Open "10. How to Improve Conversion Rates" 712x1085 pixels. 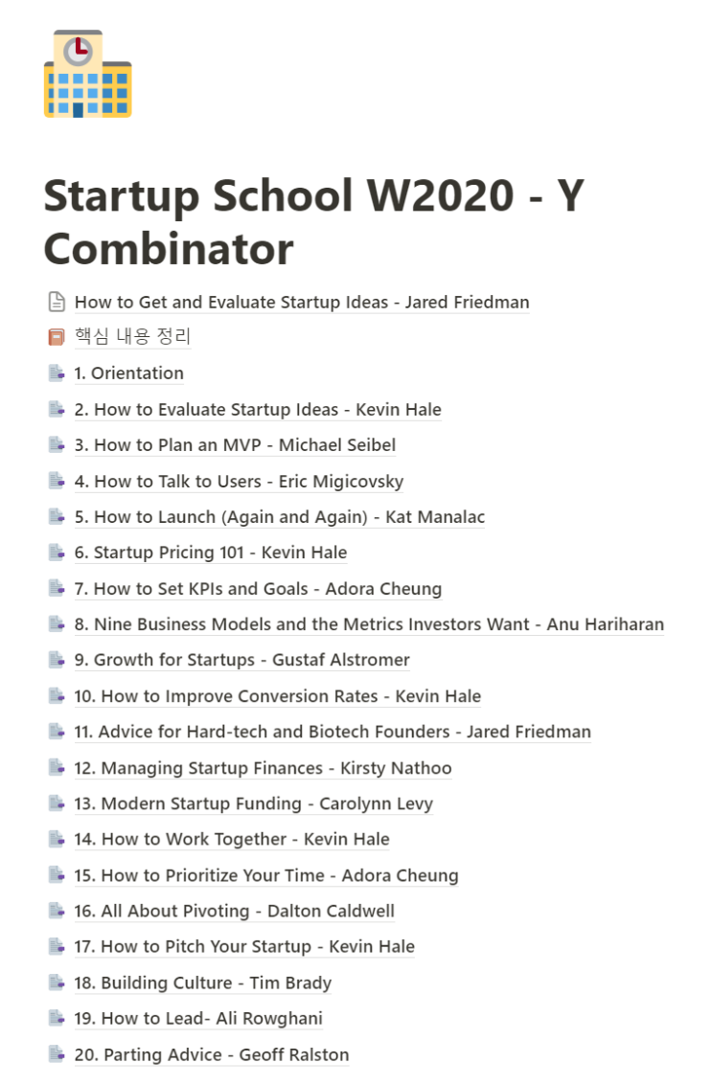(x=276, y=695)
